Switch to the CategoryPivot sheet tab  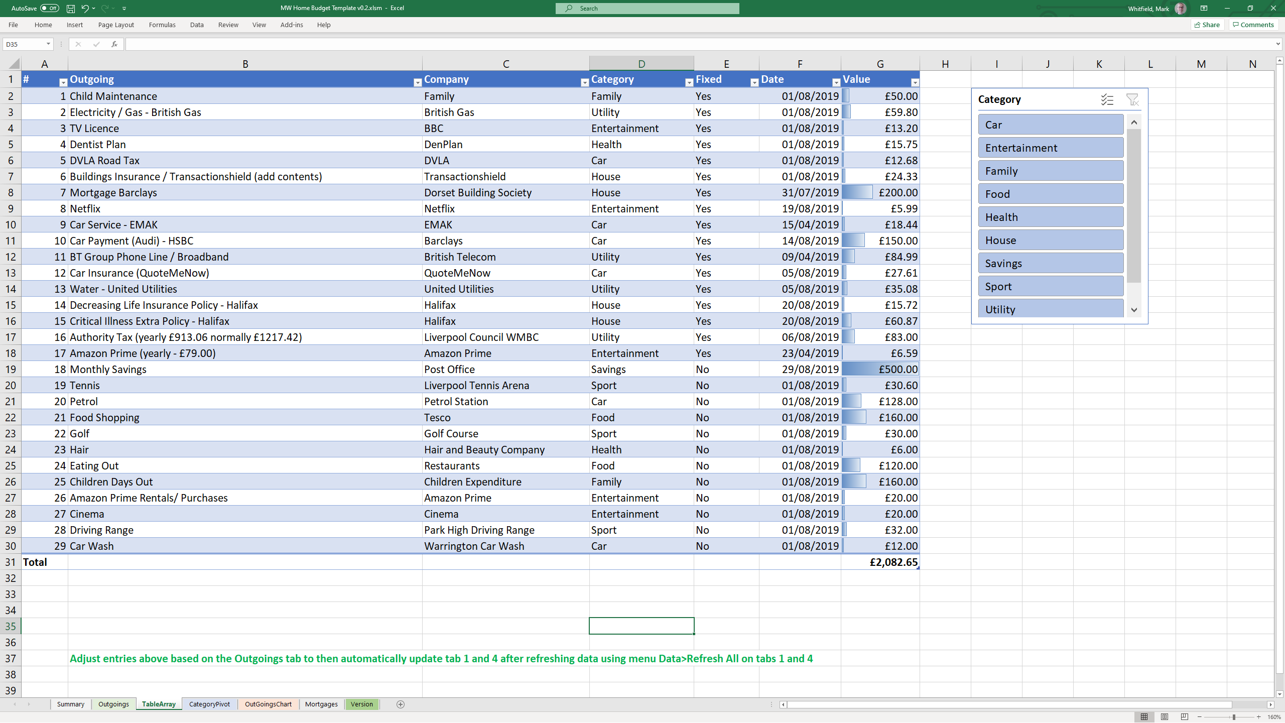click(x=209, y=704)
